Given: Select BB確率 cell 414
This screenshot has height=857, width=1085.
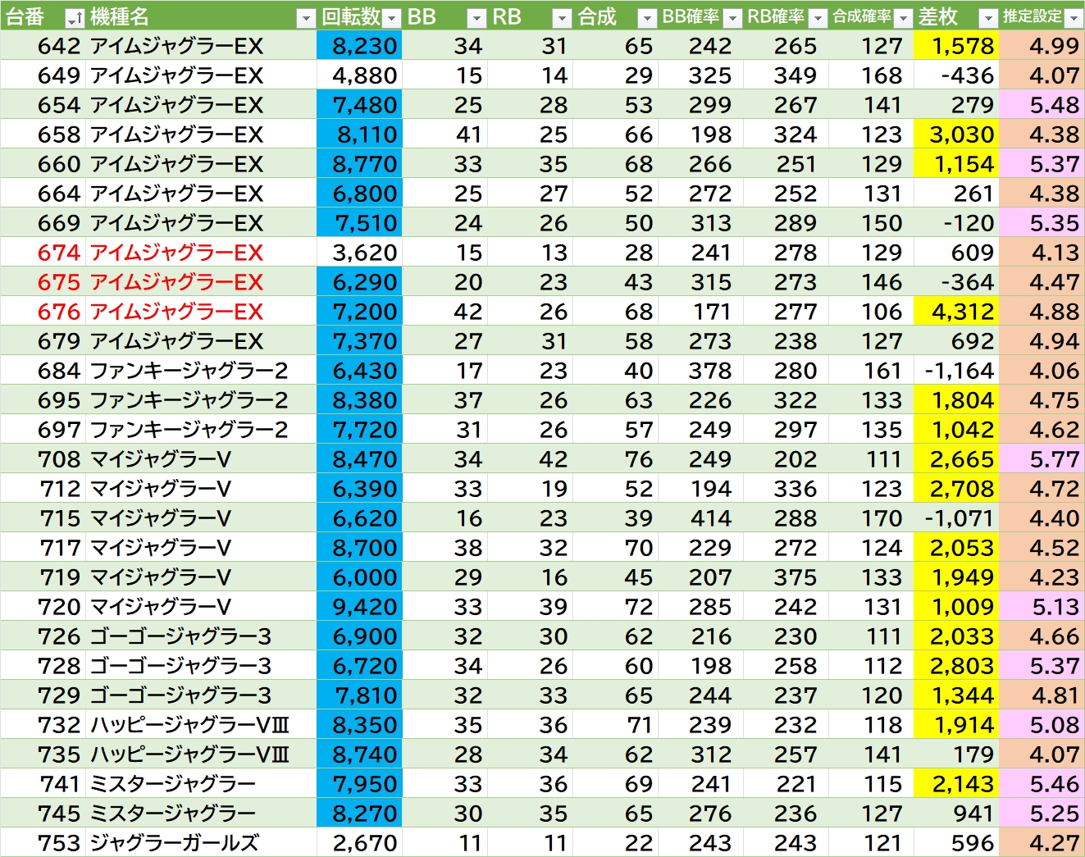Looking at the screenshot, I should point(700,518).
